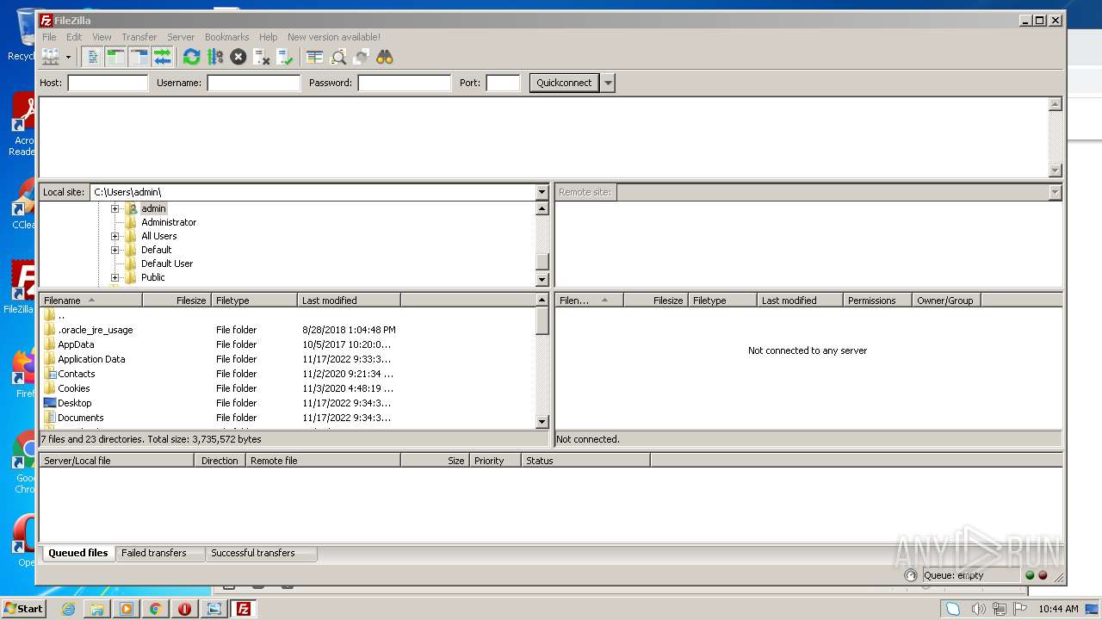Viewport: 1102px width, 620px height.
Task: Open the Site Manager dropdown arrow
Action: (68, 57)
